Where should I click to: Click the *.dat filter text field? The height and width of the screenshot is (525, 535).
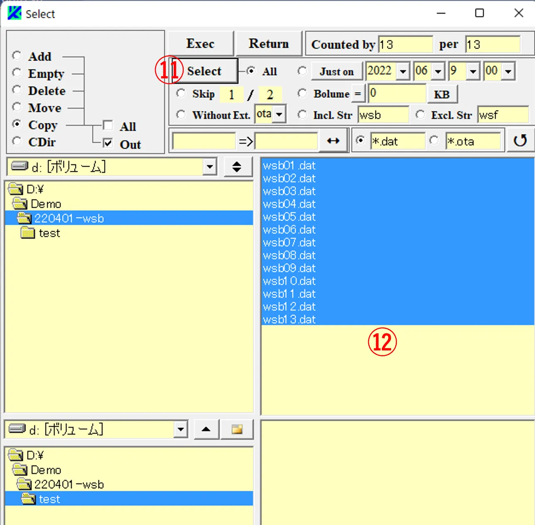point(398,141)
